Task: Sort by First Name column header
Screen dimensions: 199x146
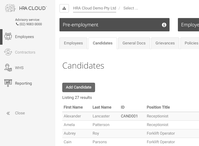Action: click(x=73, y=107)
